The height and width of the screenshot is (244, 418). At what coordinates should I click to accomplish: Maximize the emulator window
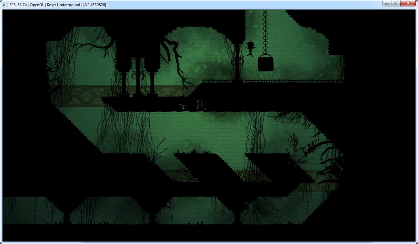tap(396, 3)
